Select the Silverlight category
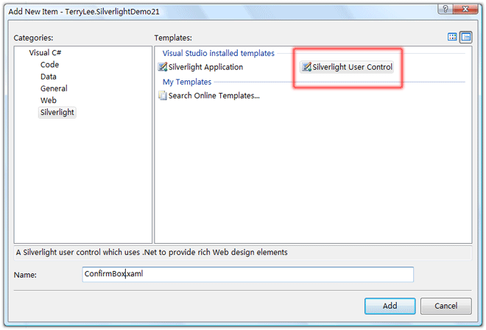The image size is (486, 330). coord(57,112)
